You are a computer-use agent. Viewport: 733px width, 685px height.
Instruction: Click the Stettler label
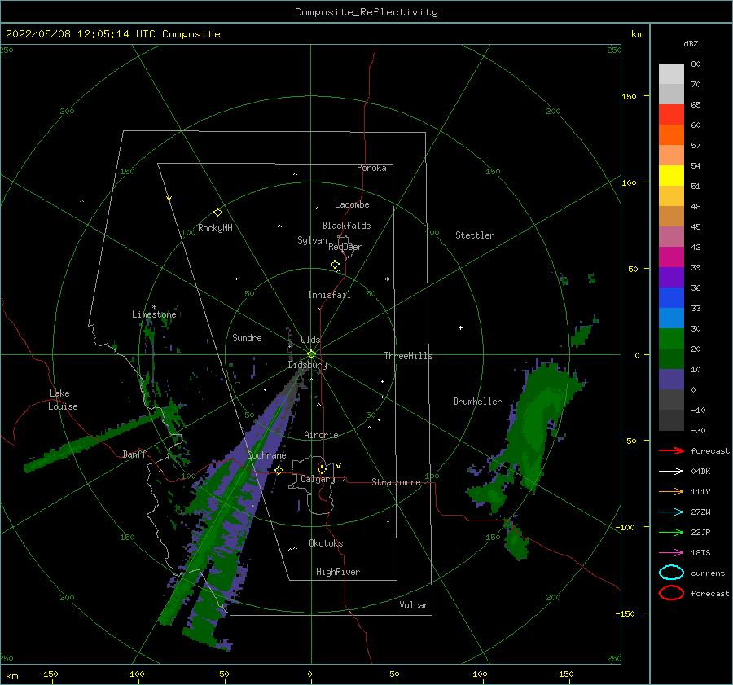tap(475, 235)
